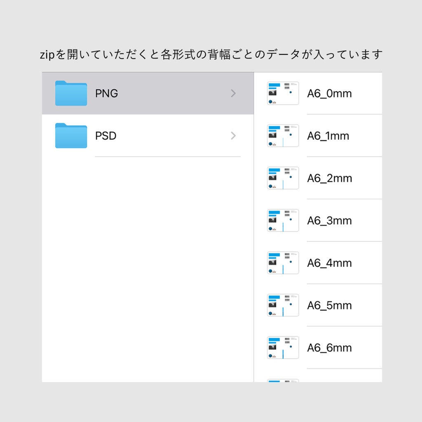Click the A6_3mm file thumbnail
Viewport: 422px width, 422px height.
pos(283,220)
